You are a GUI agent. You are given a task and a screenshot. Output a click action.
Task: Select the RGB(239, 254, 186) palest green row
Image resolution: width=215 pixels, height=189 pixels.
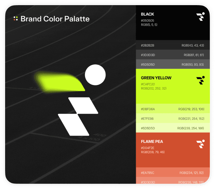pos(173,128)
